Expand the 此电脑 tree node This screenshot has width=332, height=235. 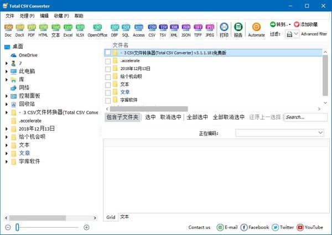tap(7, 71)
